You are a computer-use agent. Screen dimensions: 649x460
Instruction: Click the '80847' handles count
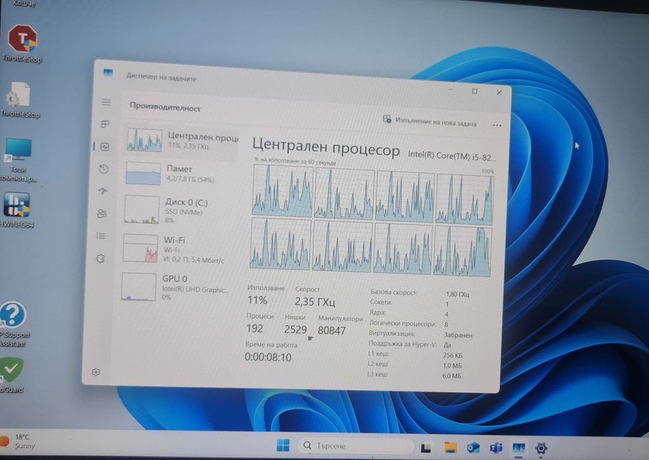(x=331, y=330)
